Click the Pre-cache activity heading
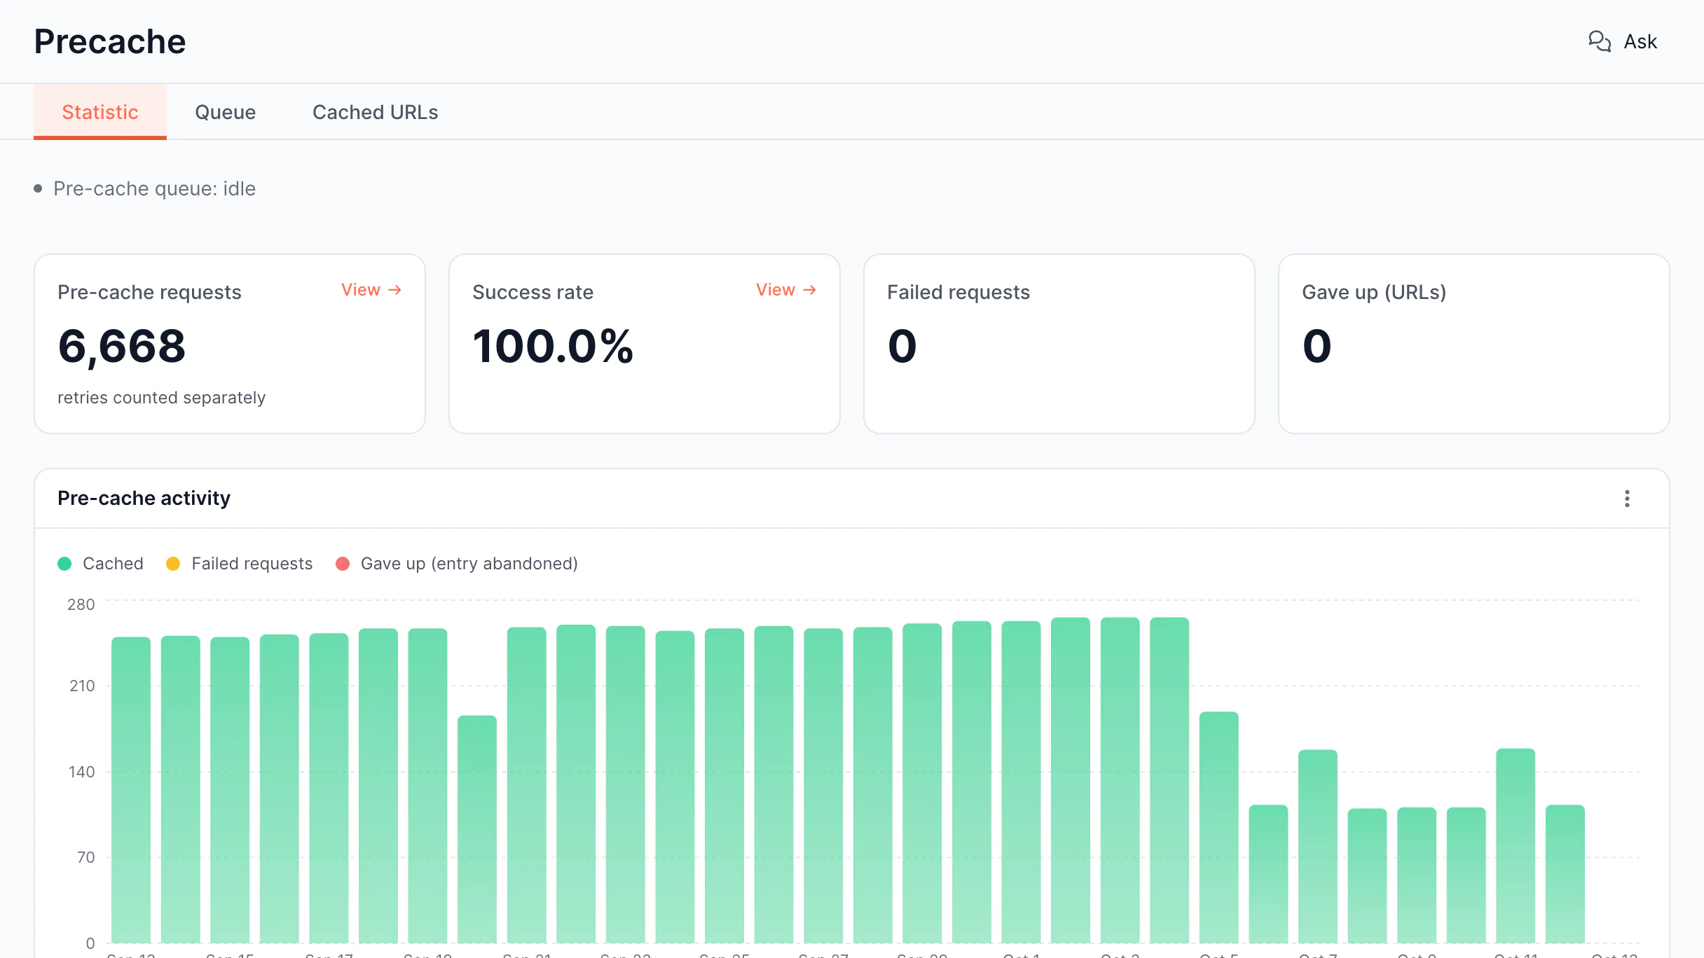The width and height of the screenshot is (1704, 958). (x=144, y=499)
